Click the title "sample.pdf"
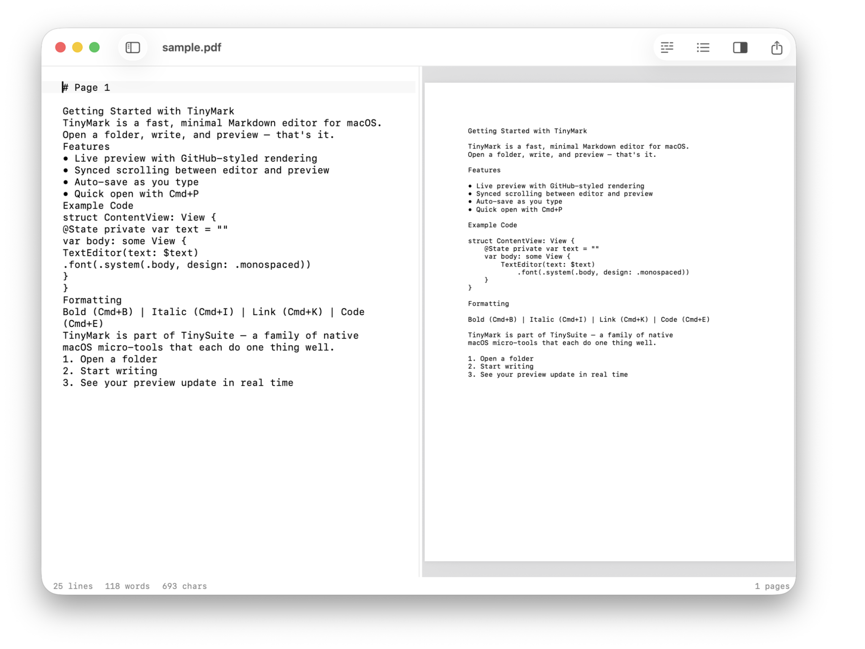 coord(192,47)
